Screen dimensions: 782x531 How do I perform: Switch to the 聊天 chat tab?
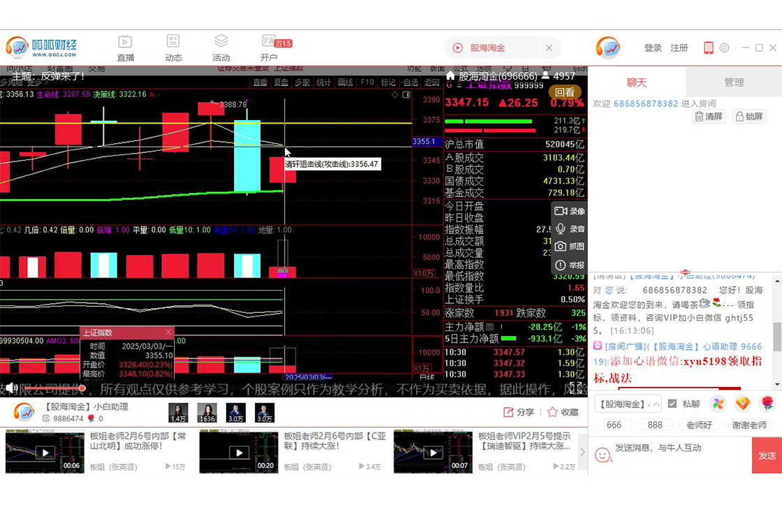tap(636, 82)
